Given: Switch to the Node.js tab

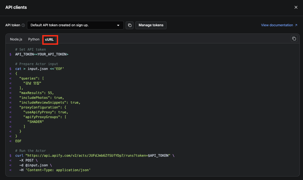Looking at the screenshot, I should (x=16, y=39).
